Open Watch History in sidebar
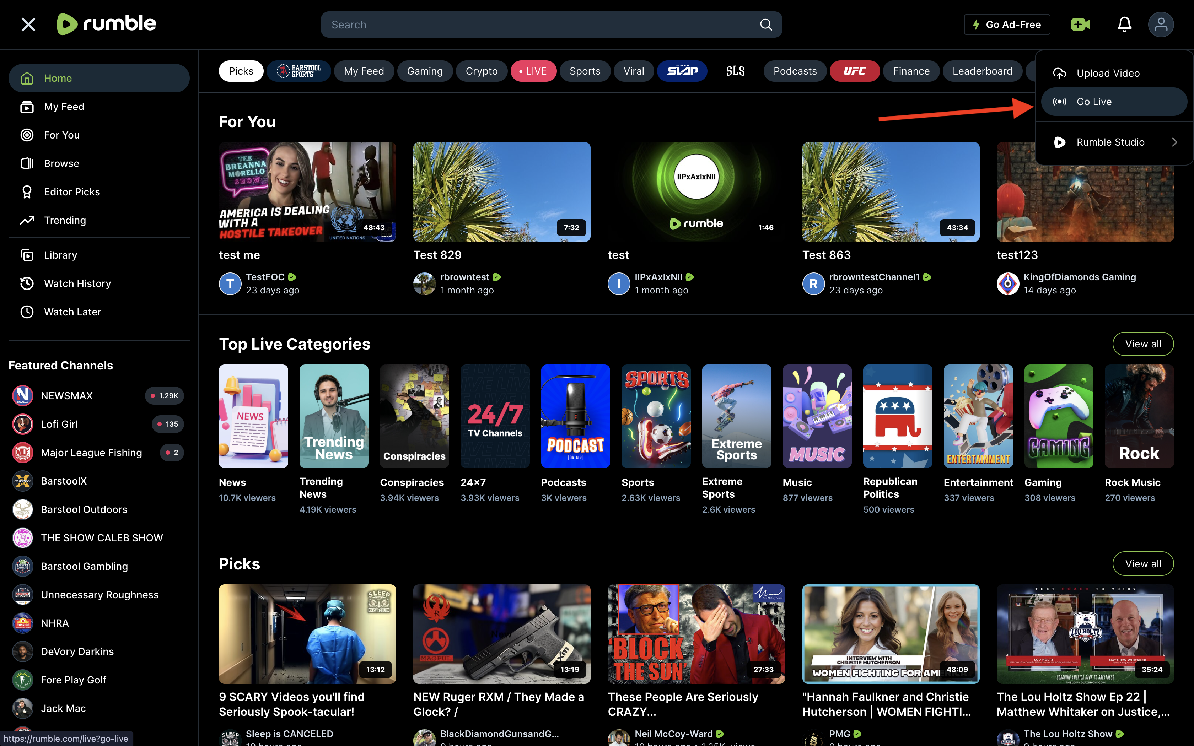 click(77, 283)
